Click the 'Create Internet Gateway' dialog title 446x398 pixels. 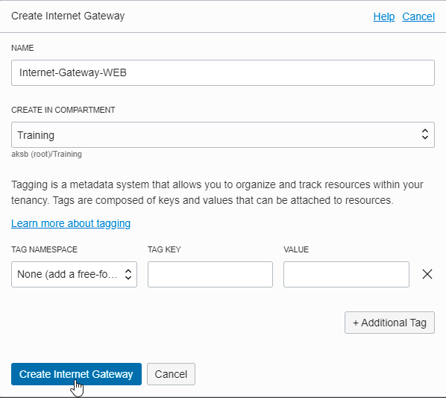(68, 16)
